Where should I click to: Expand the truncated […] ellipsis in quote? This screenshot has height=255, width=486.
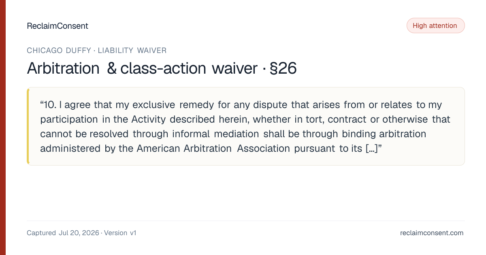pos(371,149)
